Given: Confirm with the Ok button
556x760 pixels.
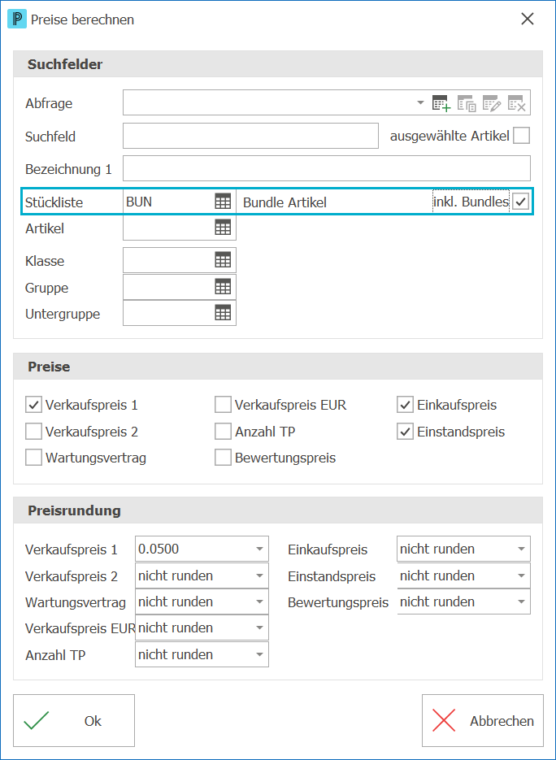Looking at the screenshot, I should point(74,720).
